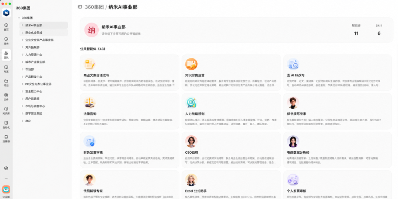
Task: Click the 个人发票审核 card icon
Action: 293,180
